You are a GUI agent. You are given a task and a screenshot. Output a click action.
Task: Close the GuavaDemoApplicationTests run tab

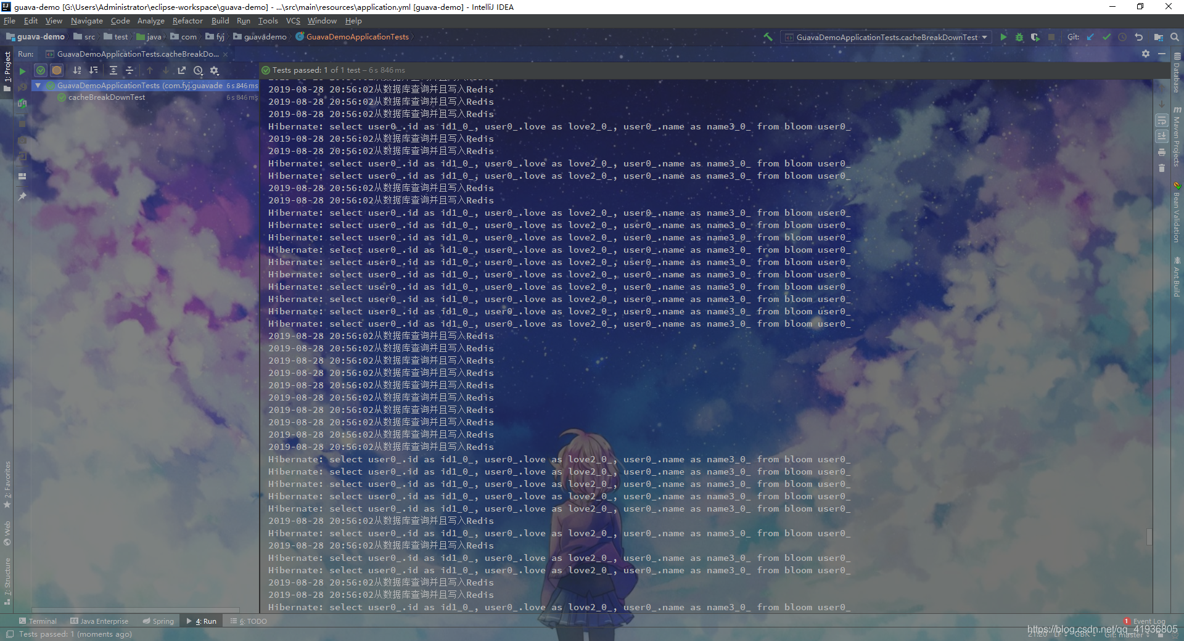point(225,54)
